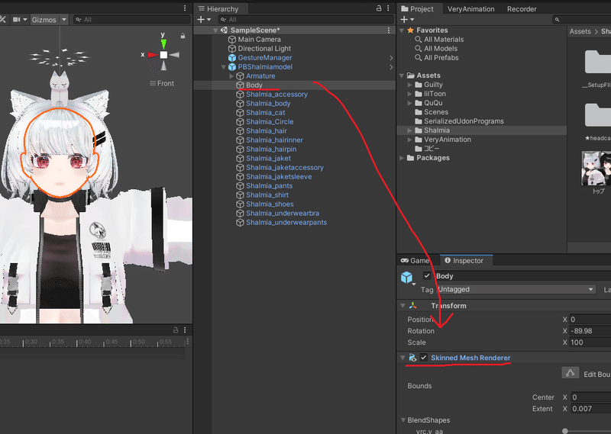Click the Front projection label
Screen dimensions: 611x434
click(166, 83)
